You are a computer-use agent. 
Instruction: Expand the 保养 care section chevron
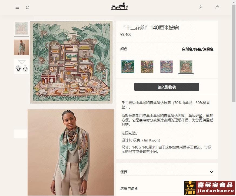tap(211, 172)
